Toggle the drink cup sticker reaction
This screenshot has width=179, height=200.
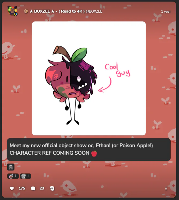[13, 176]
